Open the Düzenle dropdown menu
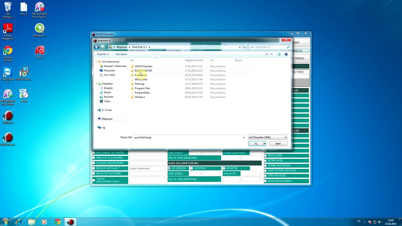This screenshot has width=402, height=226. pyautogui.click(x=103, y=54)
